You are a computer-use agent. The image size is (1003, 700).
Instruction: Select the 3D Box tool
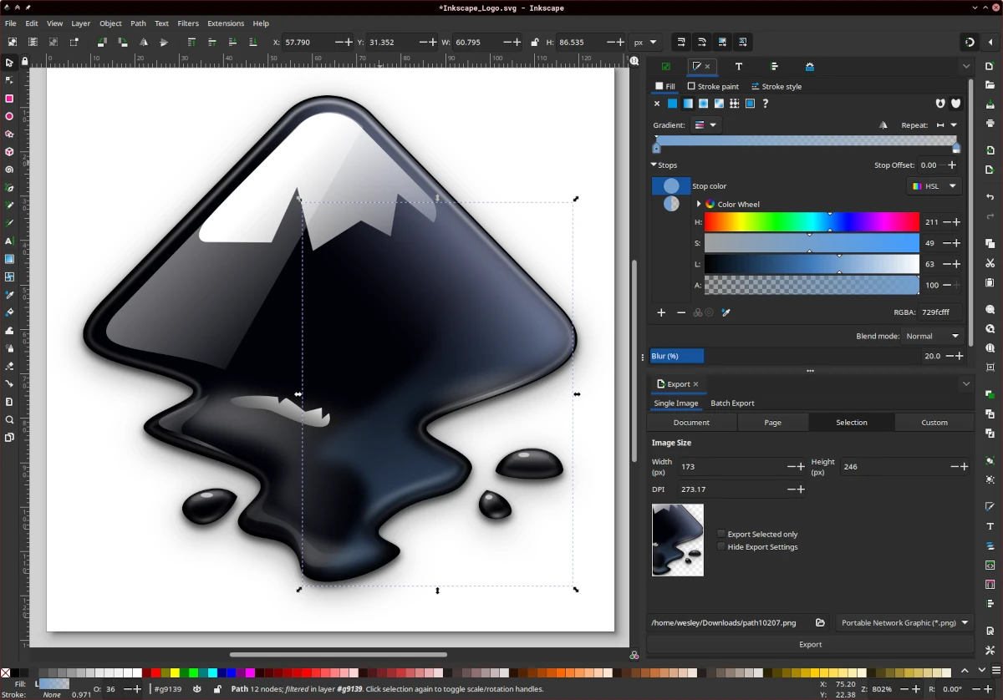tap(9, 152)
